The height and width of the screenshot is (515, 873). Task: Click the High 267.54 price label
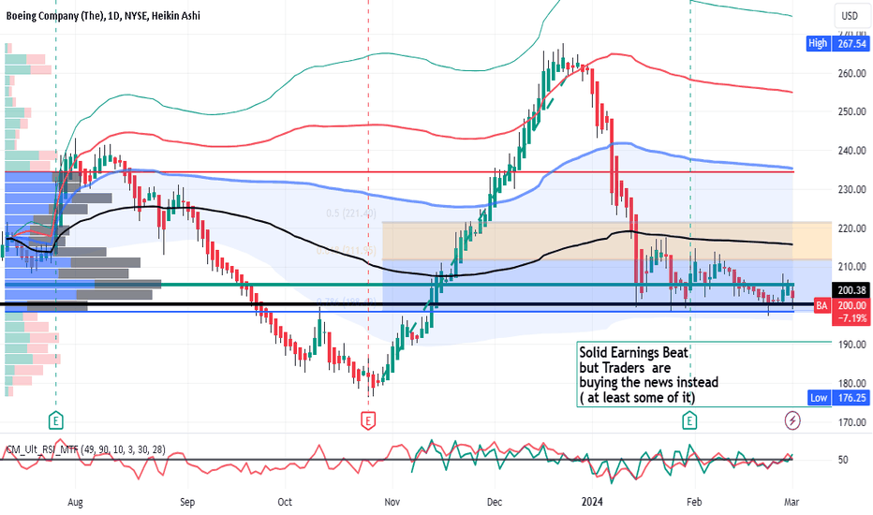(837, 43)
